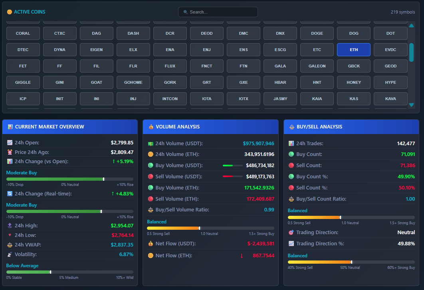
Task: Click the fuel pump icon on Volume Analysis header
Action: click(151, 126)
